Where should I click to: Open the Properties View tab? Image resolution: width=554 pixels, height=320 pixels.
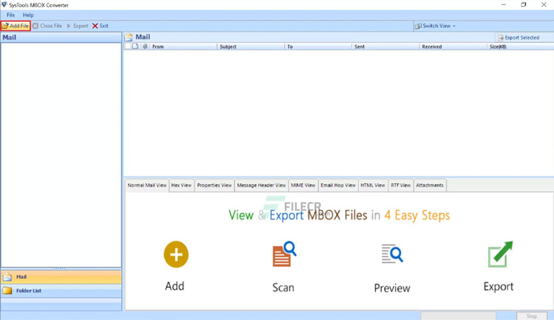(214, 185)
